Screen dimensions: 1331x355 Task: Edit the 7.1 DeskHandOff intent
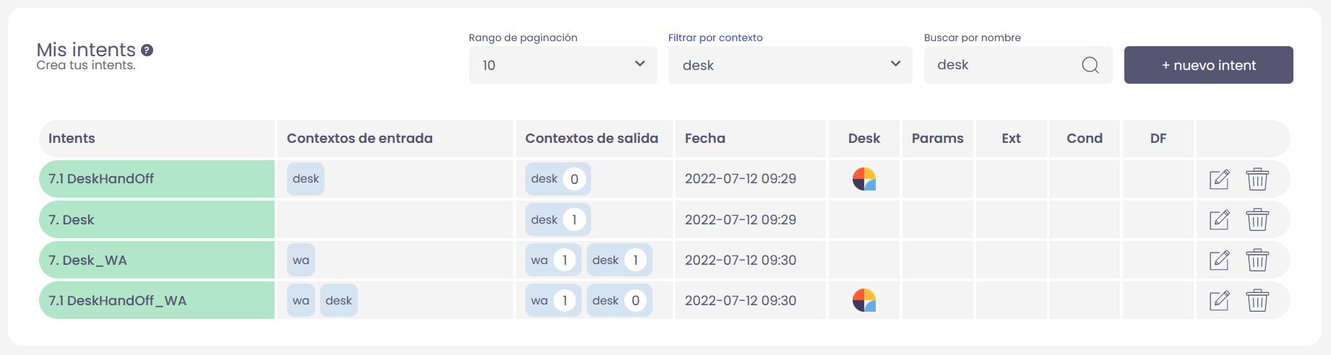point(1219,179)
